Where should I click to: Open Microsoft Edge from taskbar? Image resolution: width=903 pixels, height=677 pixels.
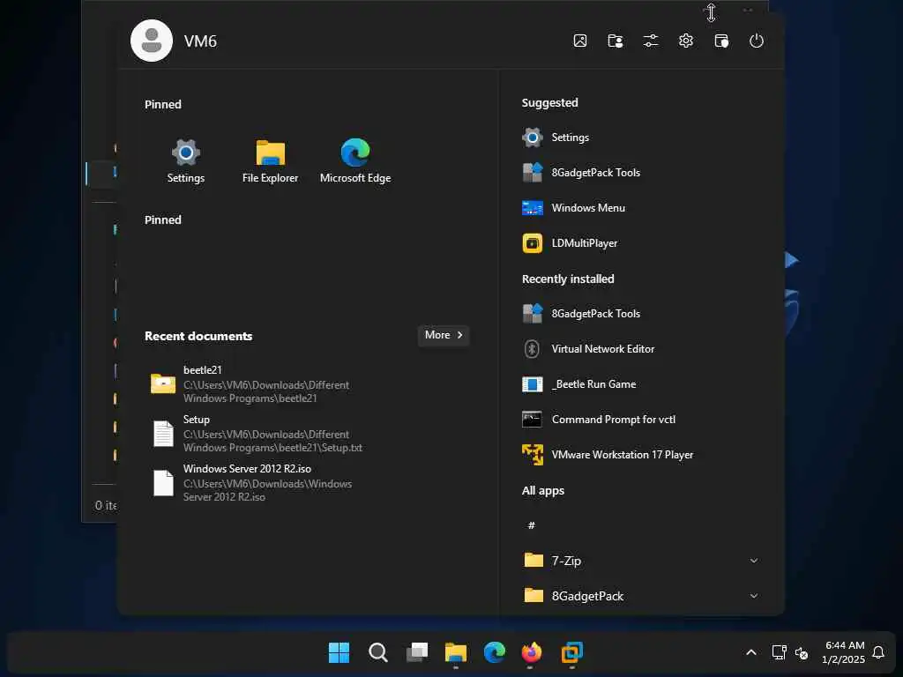point(494,652)
